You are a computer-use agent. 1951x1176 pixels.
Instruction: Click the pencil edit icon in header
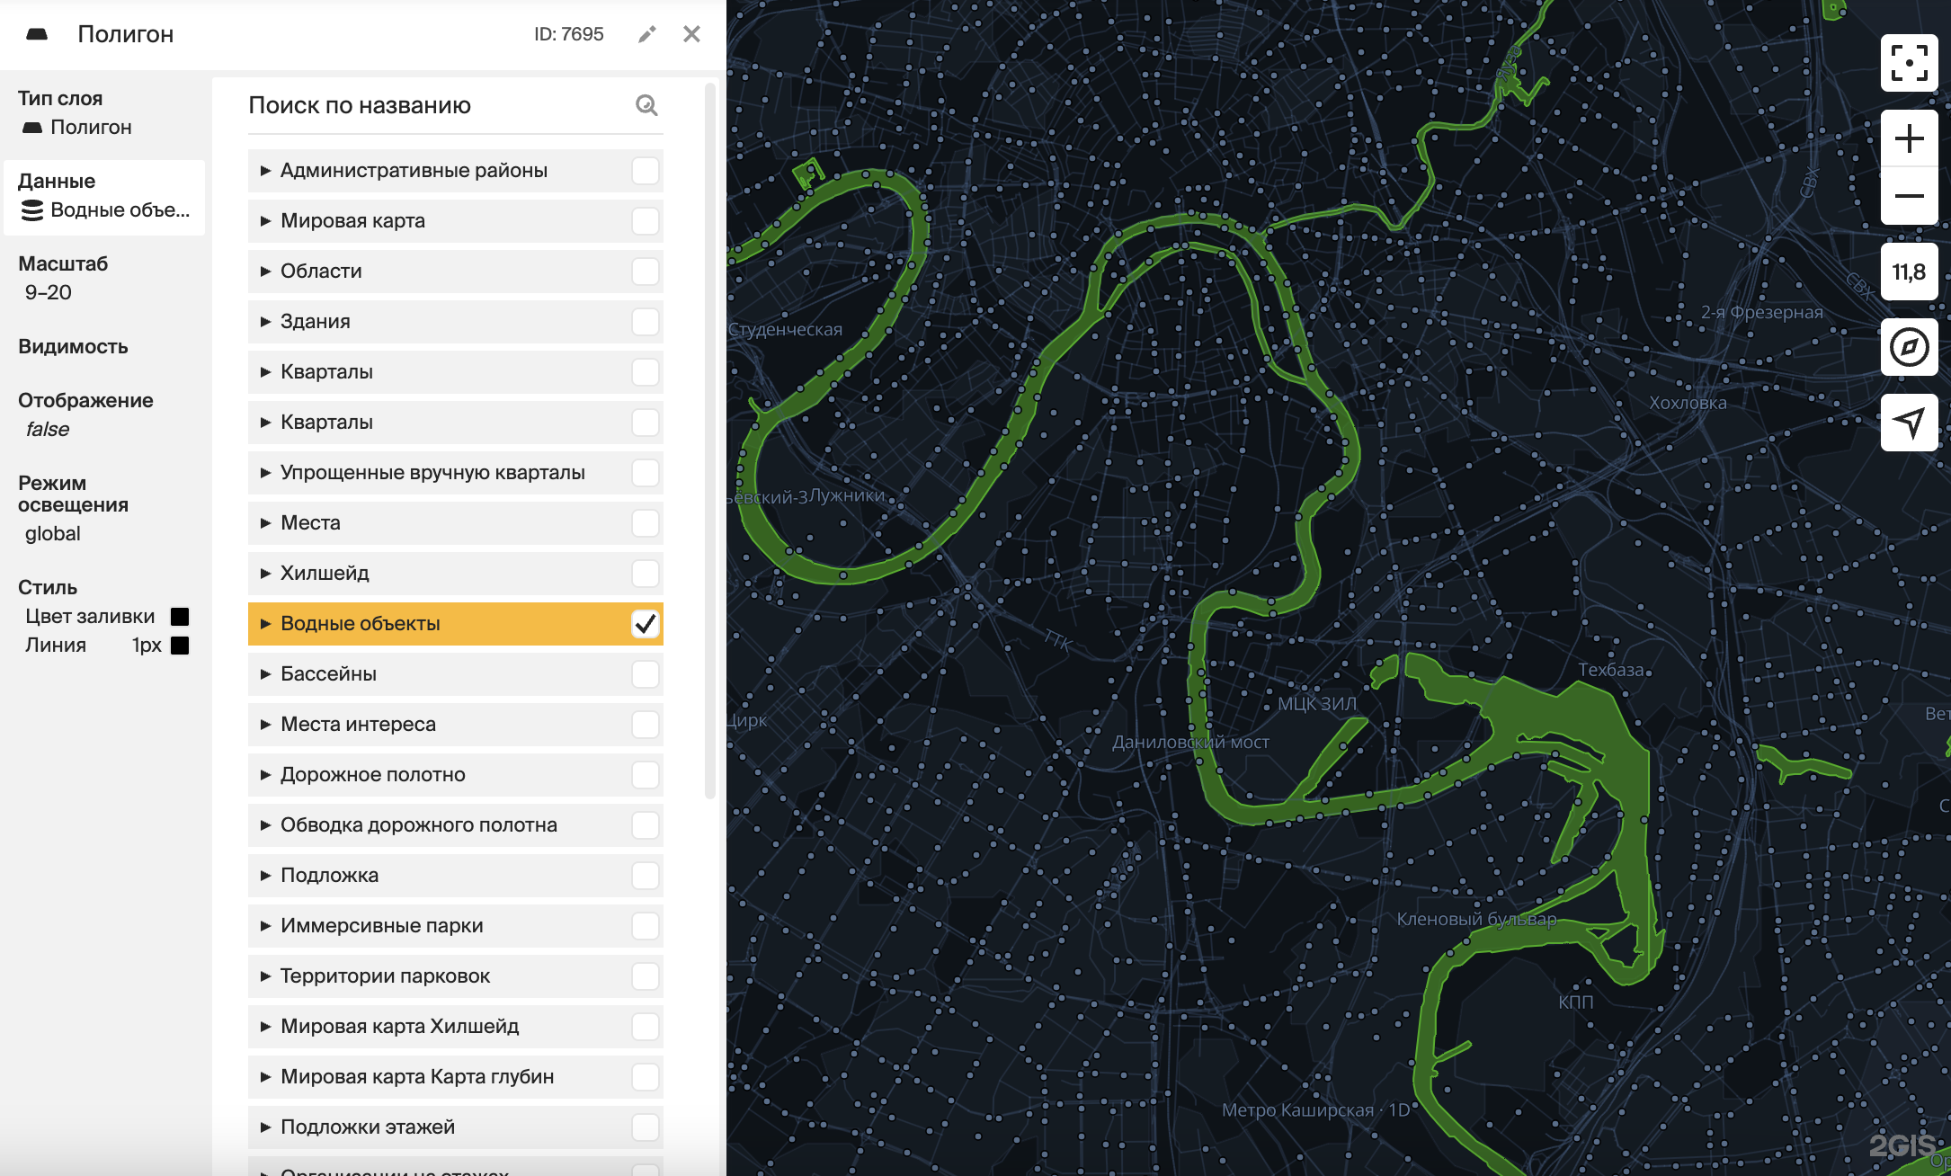(646, 34)
